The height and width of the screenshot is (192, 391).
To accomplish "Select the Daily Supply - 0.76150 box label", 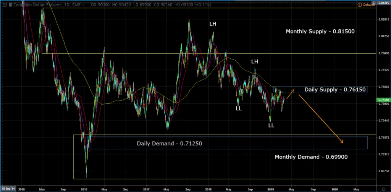I will click(x=335, y=90).
